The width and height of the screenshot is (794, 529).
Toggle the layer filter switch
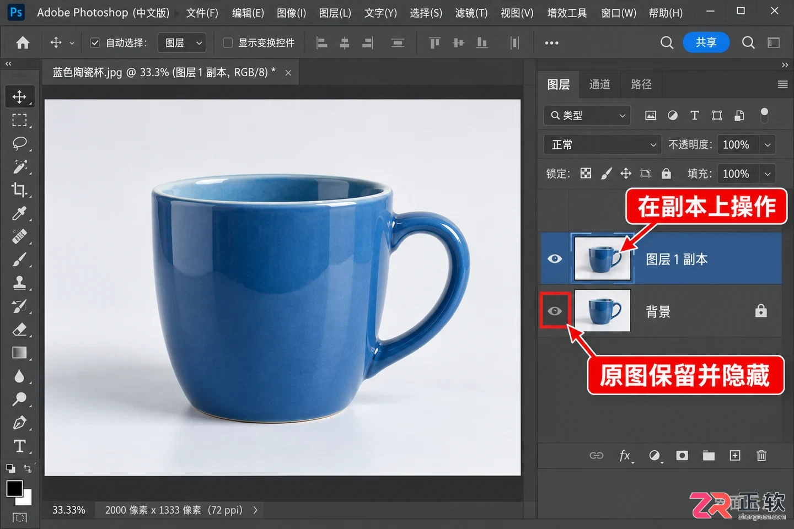[764, 115]
